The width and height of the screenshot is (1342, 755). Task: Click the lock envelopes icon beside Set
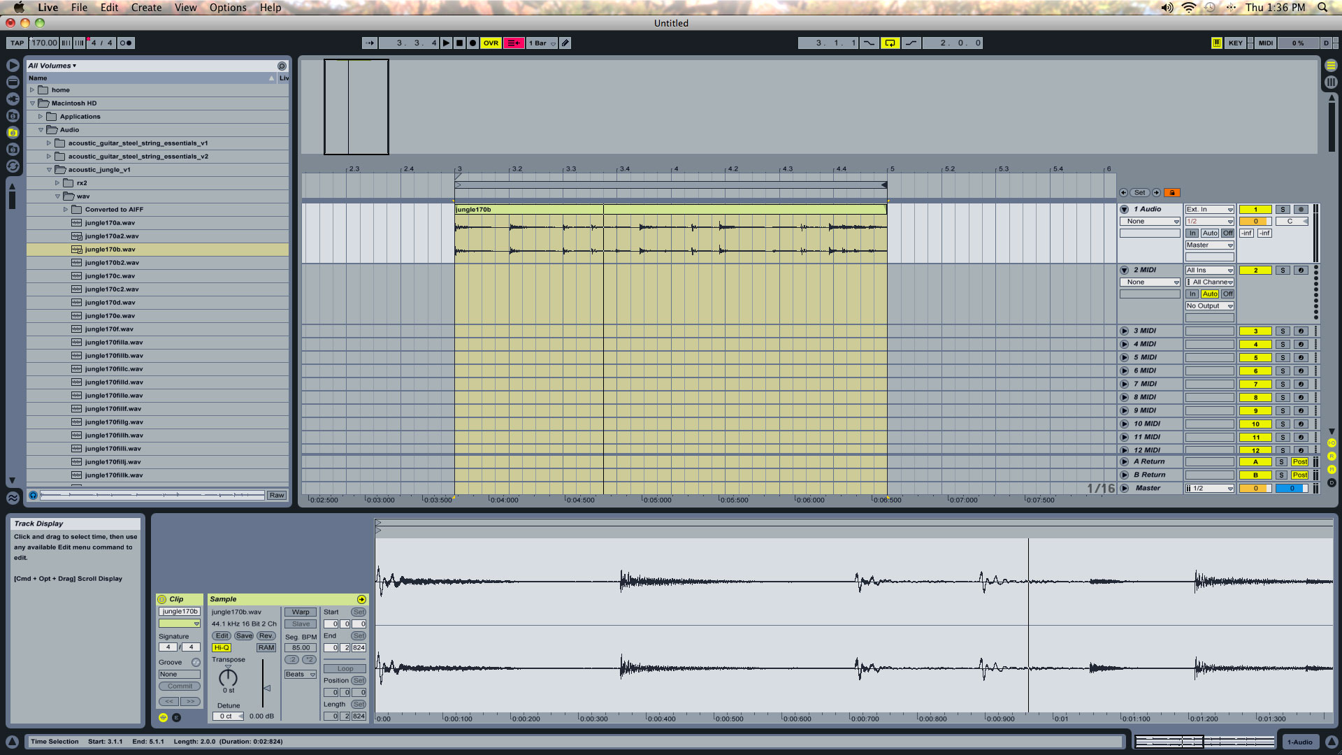1172,193
